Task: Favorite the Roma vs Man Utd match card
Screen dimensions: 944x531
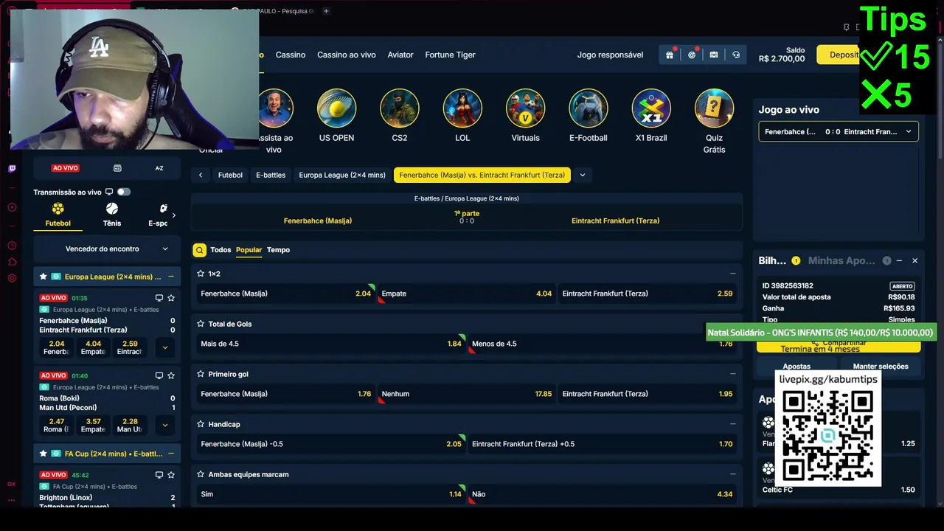Action: click(171, 375)
